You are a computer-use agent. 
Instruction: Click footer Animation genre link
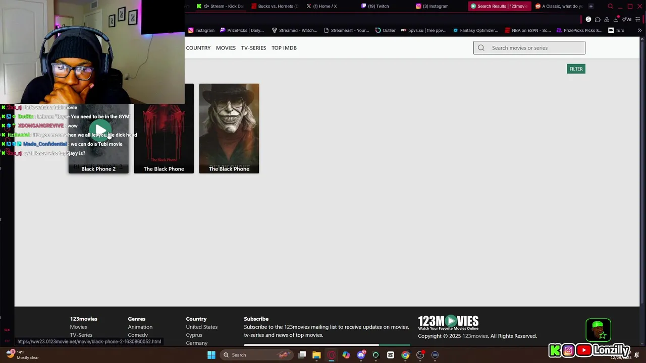(x=140, y=327)
